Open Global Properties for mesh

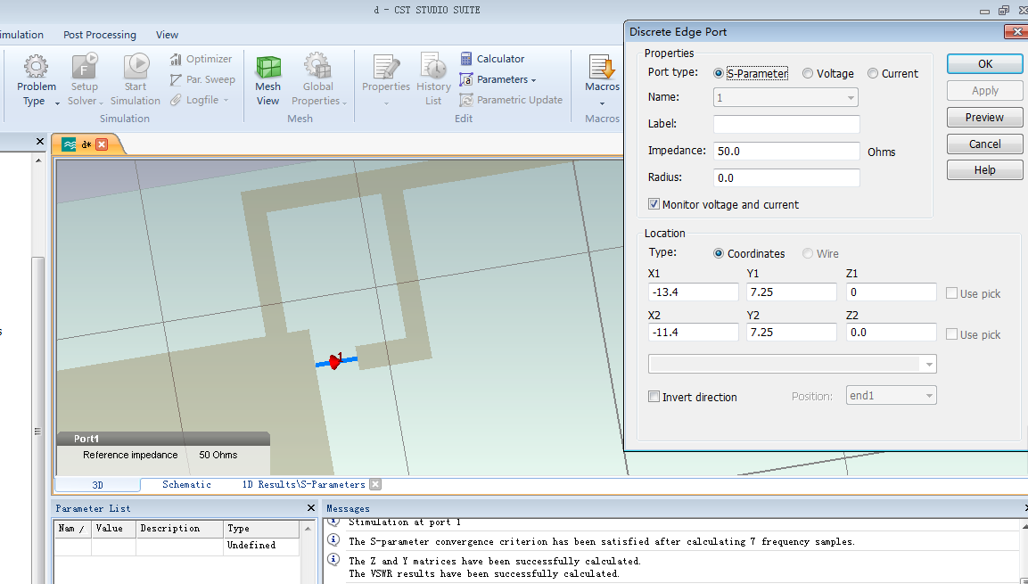pos(317,67)
